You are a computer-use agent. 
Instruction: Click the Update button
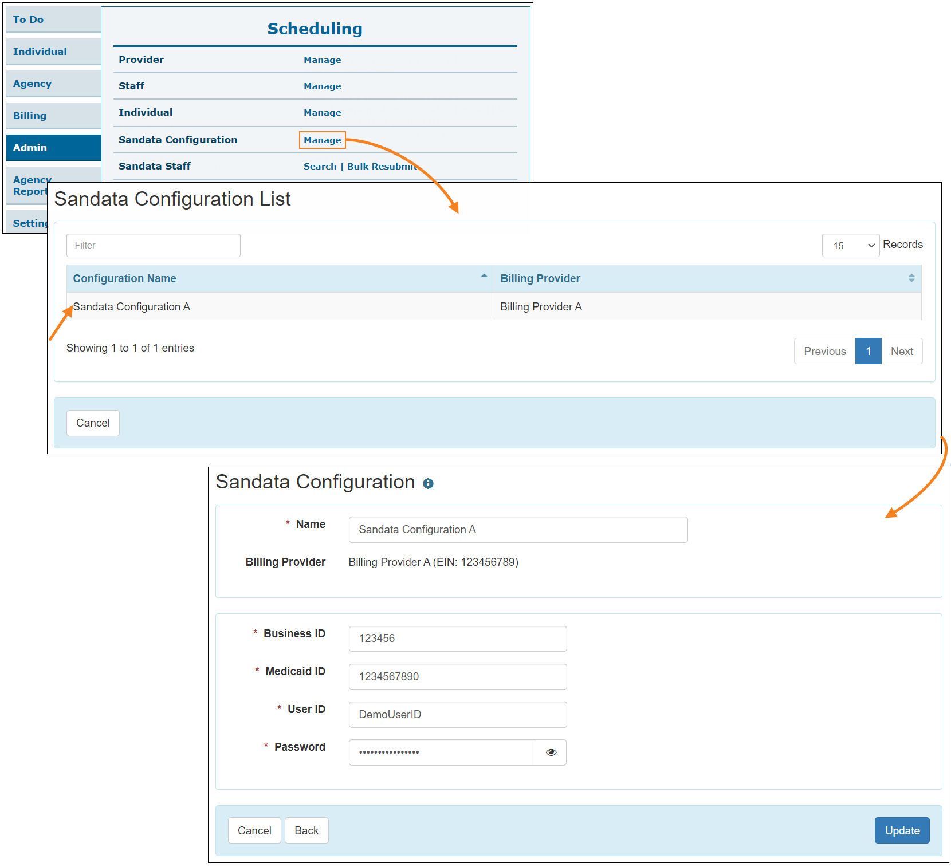[x=902, y=830]
